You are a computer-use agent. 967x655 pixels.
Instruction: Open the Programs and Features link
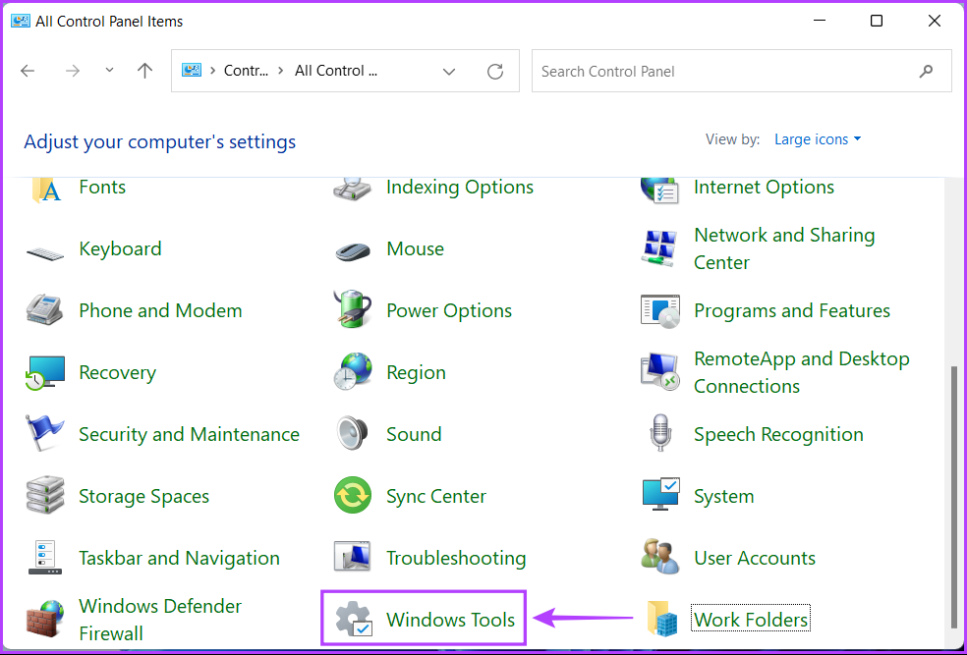[791, 310]
